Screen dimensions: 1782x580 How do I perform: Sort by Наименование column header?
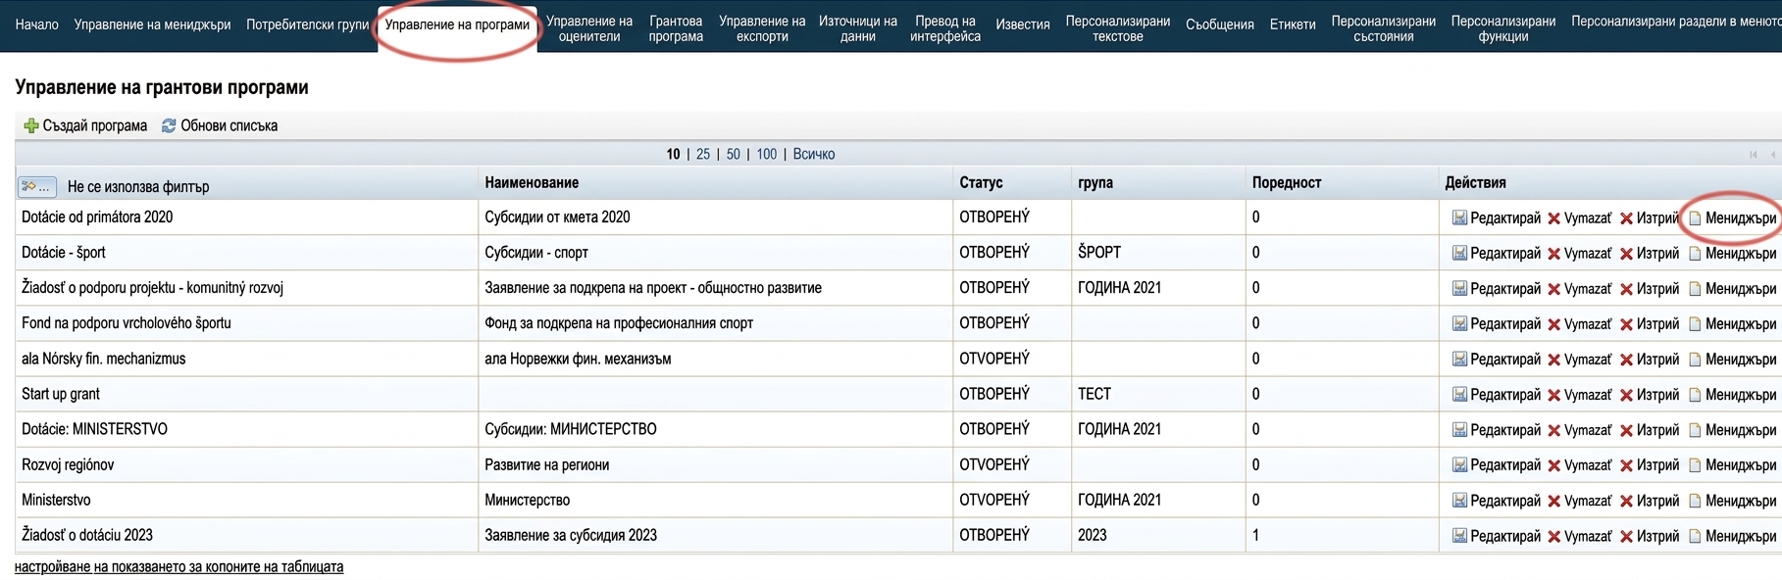[x=532, y=182]
